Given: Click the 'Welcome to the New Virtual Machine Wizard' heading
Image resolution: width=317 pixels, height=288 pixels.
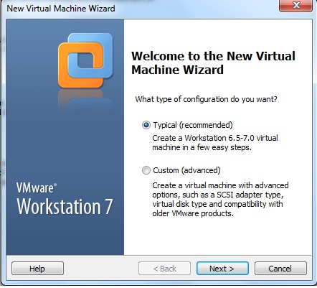Looking at the screenshot, I should tap(213, 62).
